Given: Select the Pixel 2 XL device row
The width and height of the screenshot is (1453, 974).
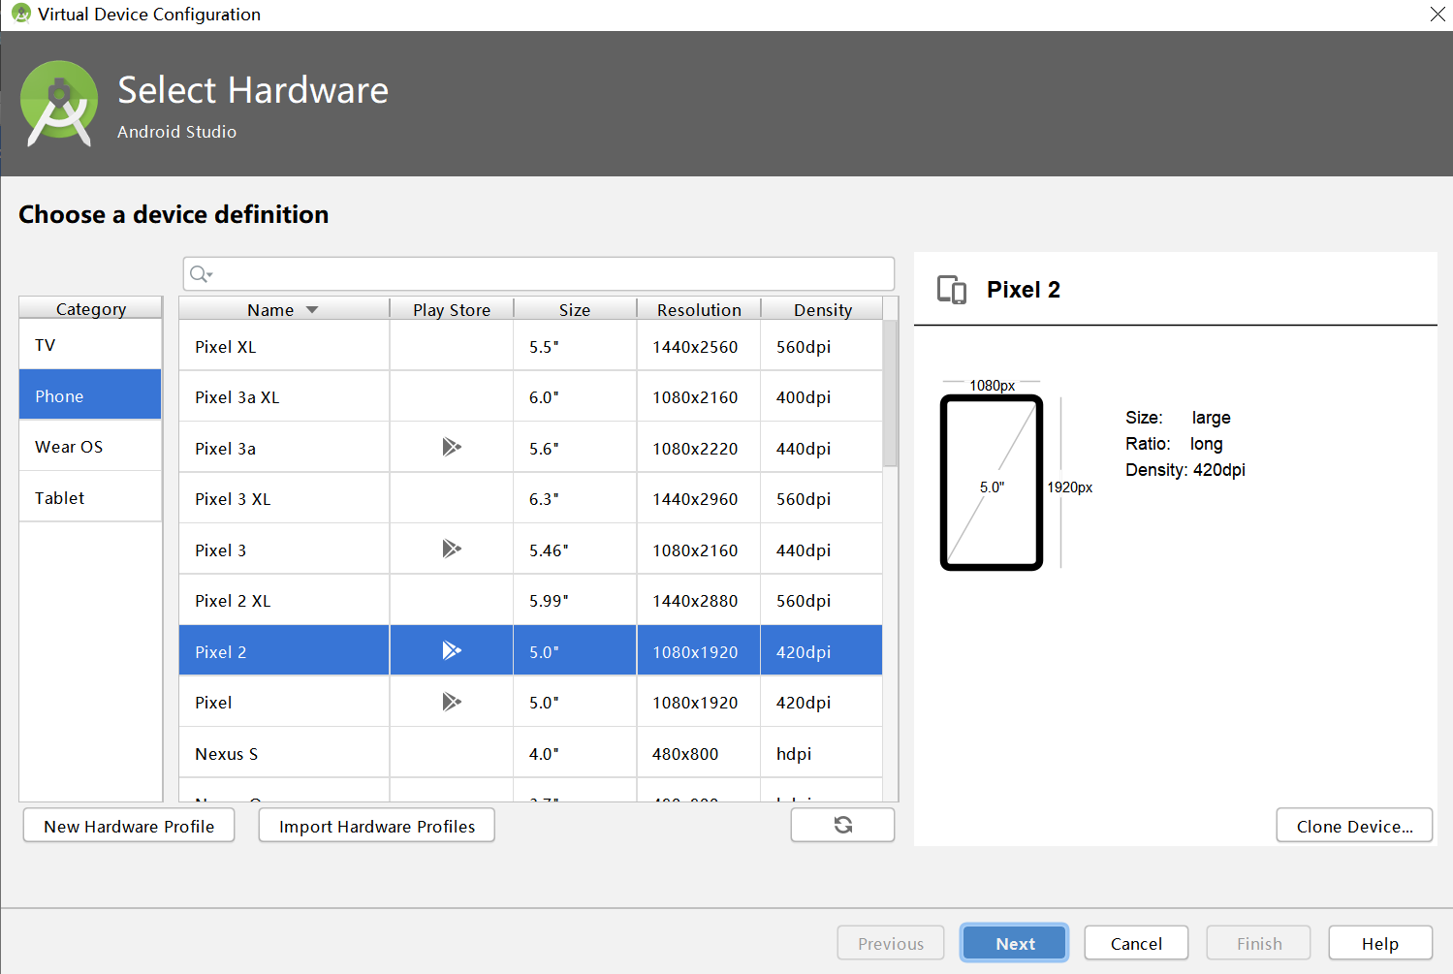Looking at the screenshot, I should click(530, 600).
